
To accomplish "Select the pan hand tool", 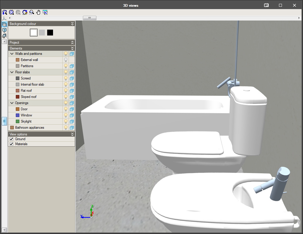I will tap(38, 12).
